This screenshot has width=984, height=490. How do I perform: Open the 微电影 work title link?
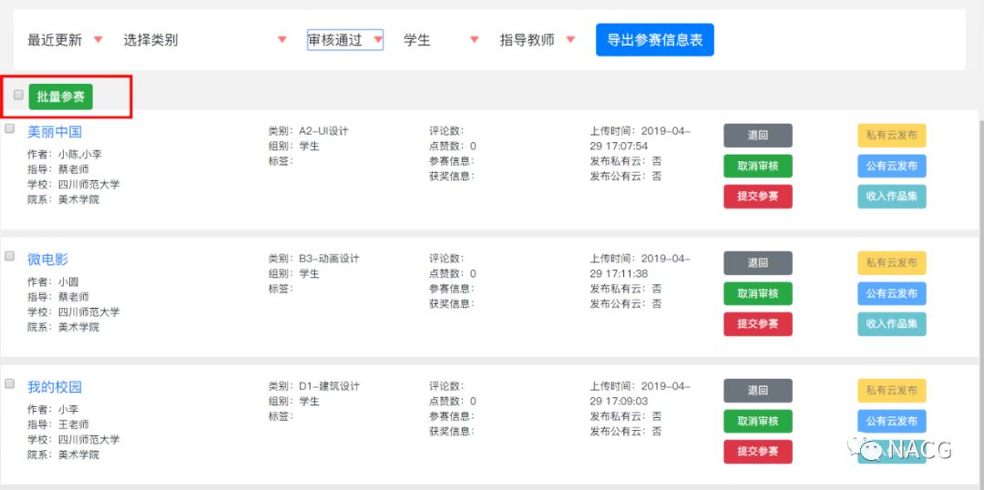pos(47,259)
